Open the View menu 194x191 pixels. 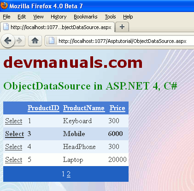[38, 17]
